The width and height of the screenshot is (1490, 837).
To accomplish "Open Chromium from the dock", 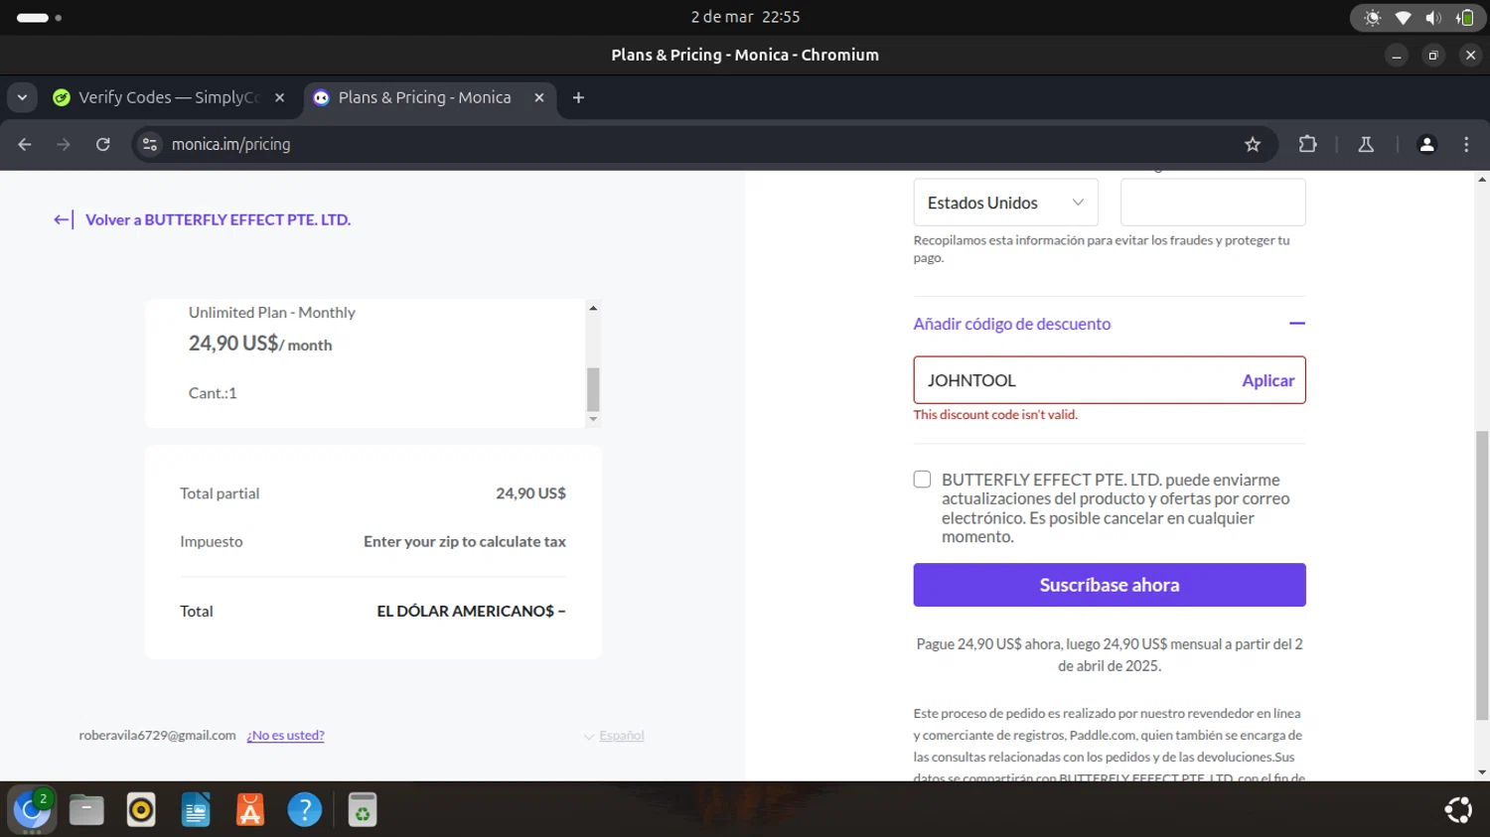I will (32, 809).
